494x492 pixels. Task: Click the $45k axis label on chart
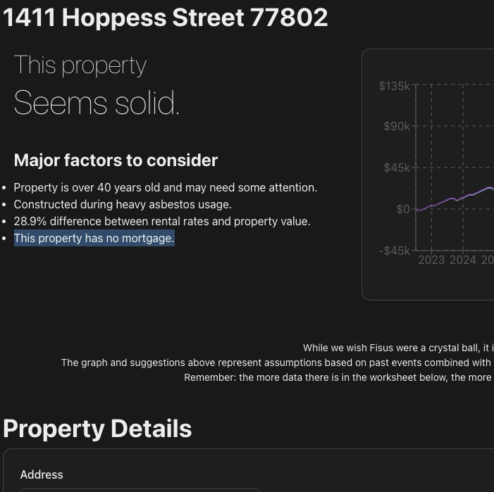(396, 168)
